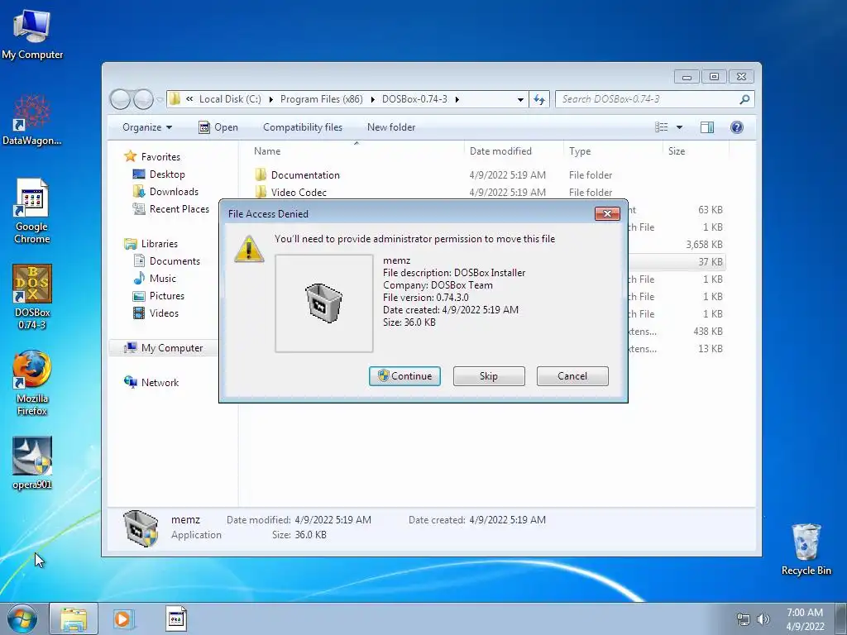This screenshot has height=635, width=847.
Task: Open the Recycle Bin on the desktop
Action: click(806, 549)
